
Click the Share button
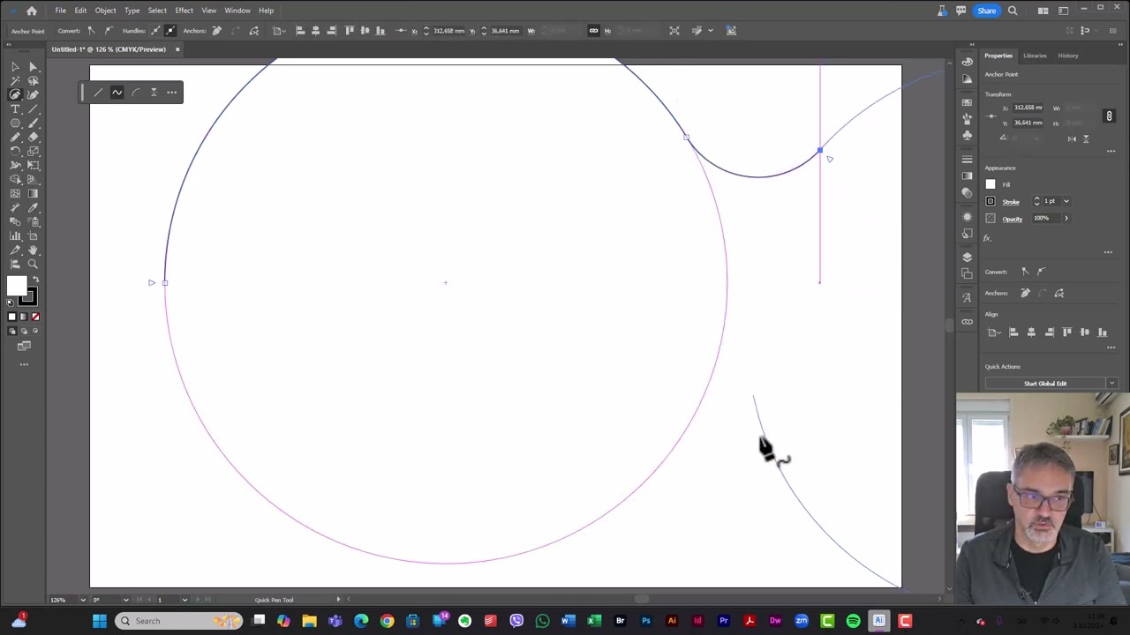coord(987,11)
